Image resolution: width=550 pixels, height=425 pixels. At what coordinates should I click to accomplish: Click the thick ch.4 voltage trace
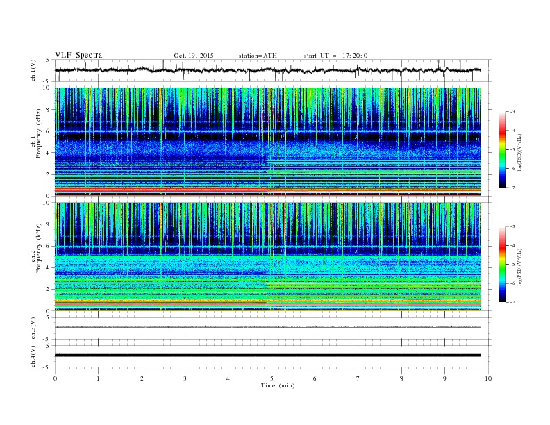(x=267, y=356)
